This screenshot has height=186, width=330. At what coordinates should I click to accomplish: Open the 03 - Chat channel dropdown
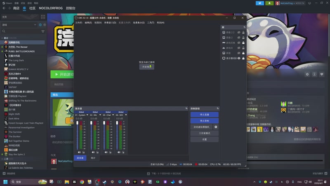(x=113, y=115)
